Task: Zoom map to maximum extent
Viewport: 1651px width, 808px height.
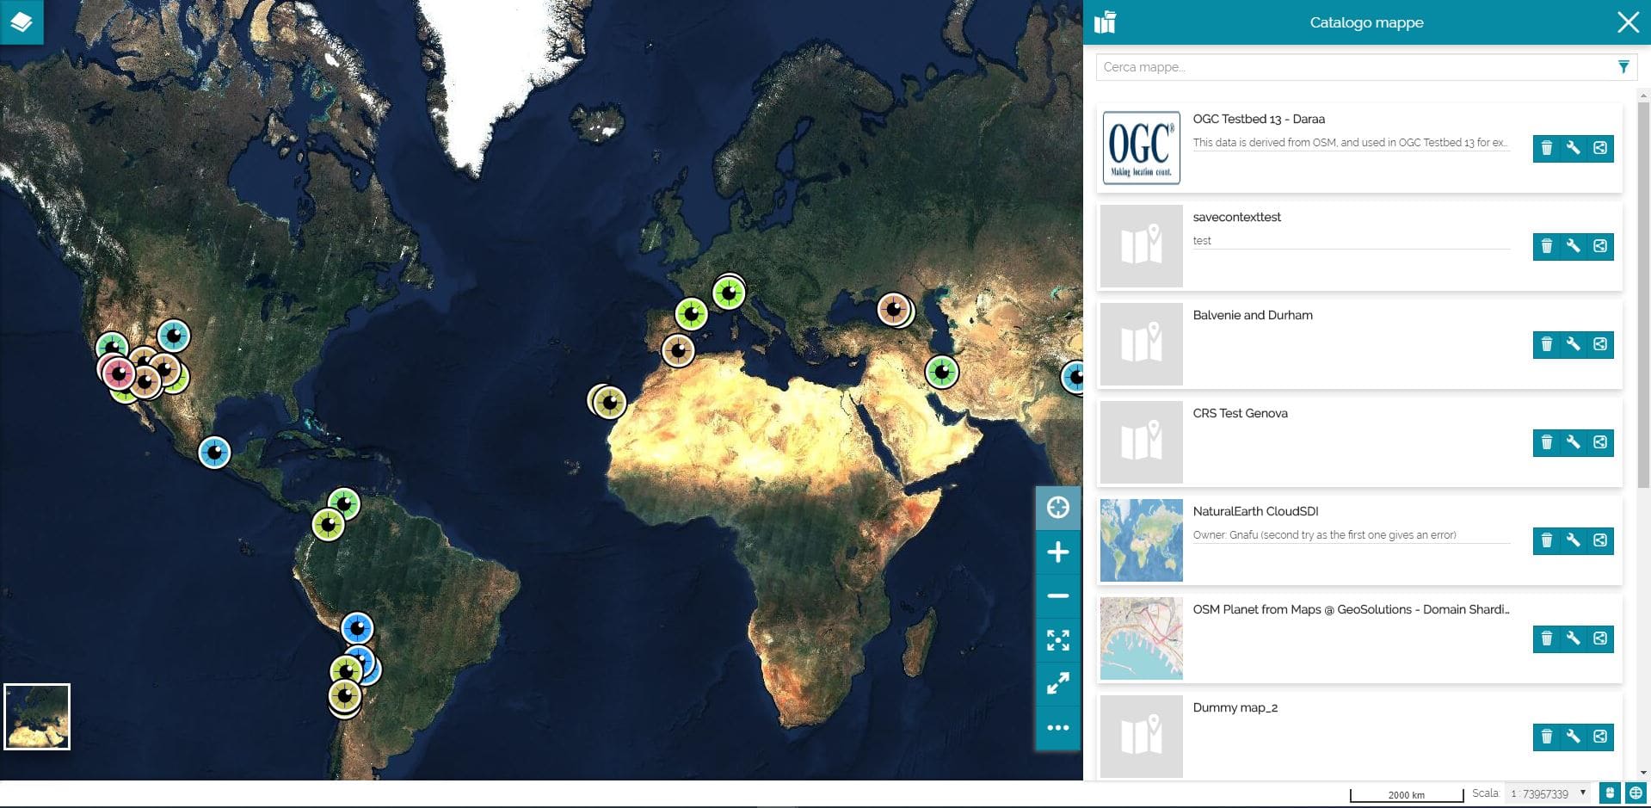Action: tap(1057, 640)
